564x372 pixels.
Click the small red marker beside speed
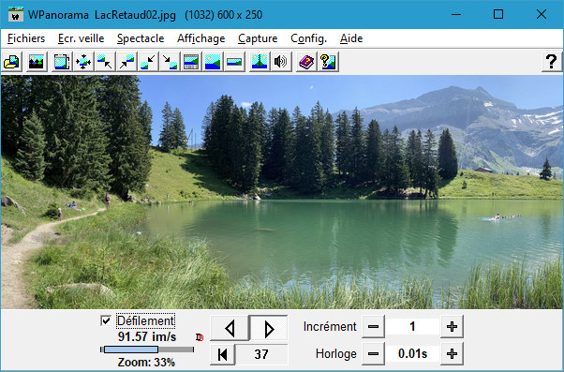(200, 337)
